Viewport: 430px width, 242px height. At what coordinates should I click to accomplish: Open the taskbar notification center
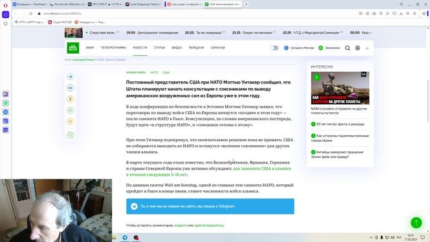pyautogui.click(x=423, y=237)
